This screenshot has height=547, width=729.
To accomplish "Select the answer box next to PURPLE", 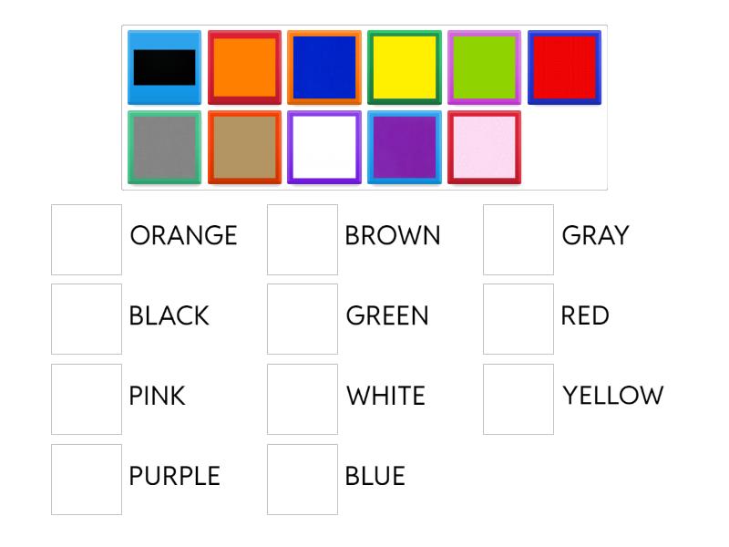I will (87, 476).
